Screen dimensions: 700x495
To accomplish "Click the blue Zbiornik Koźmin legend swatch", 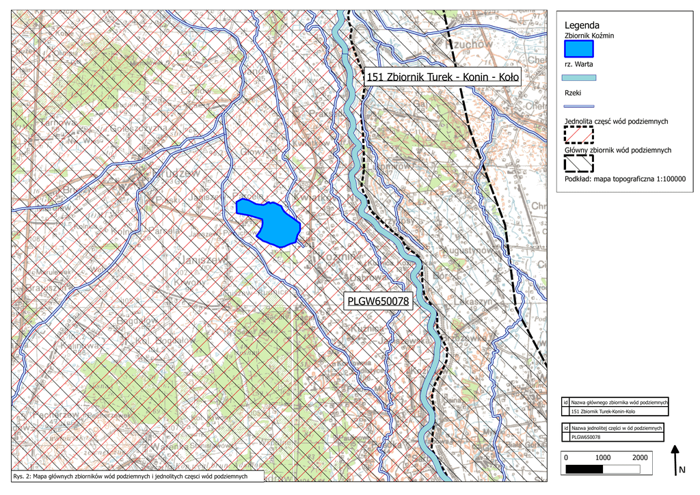I will point(579,48).
